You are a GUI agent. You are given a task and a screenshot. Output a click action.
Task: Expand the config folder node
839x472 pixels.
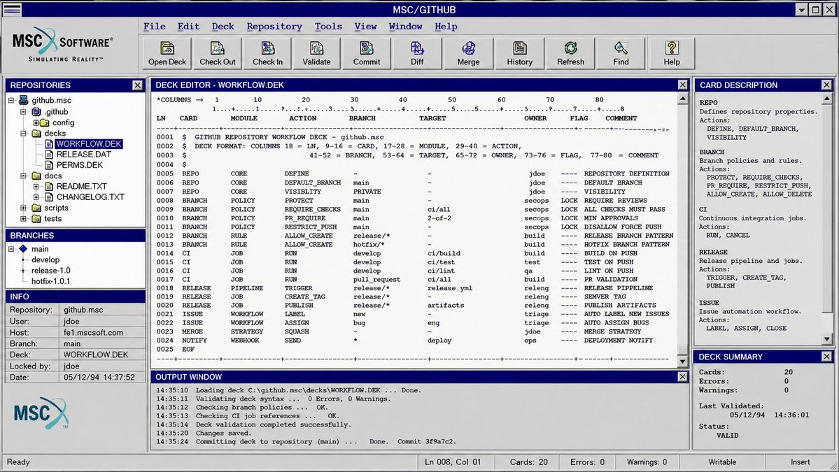pos(36,122)
